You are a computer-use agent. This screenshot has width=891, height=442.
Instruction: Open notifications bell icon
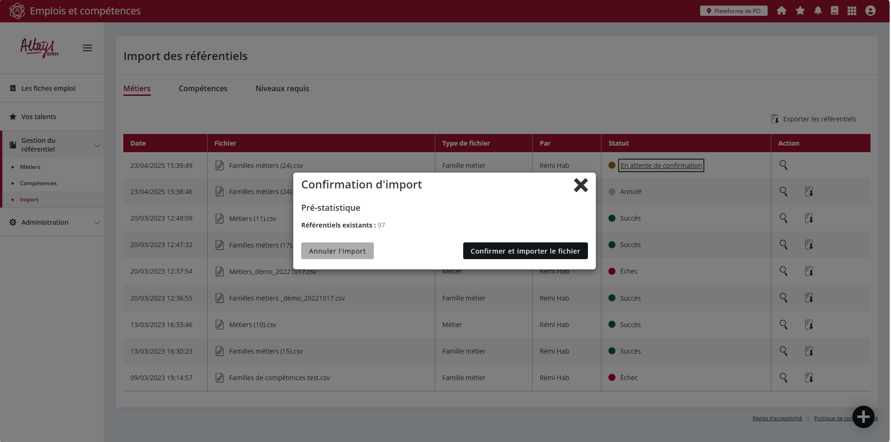point(817,11)
